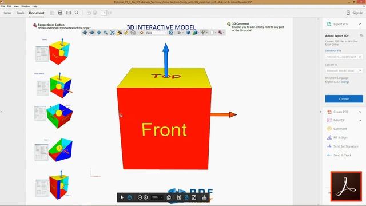
Task: Click the page number field
Action: click(104, 13)
